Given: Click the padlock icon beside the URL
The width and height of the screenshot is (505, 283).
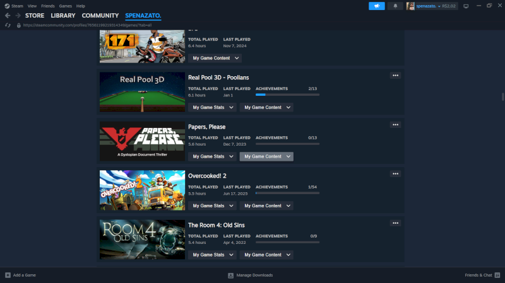Looking at the screenshot, I should (x=19, y=25).
